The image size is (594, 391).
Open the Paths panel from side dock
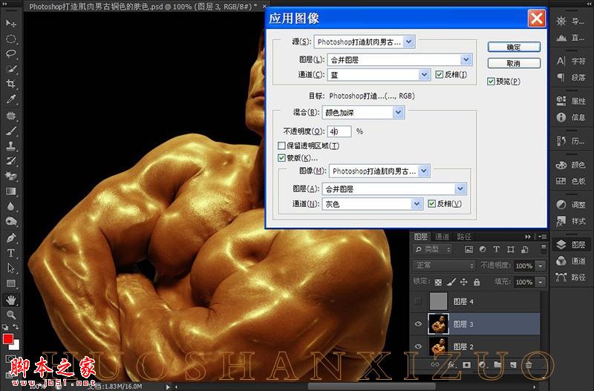click(571, 277)
